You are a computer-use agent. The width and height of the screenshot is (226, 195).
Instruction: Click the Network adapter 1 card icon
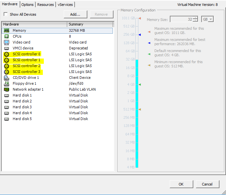(7, 90)
